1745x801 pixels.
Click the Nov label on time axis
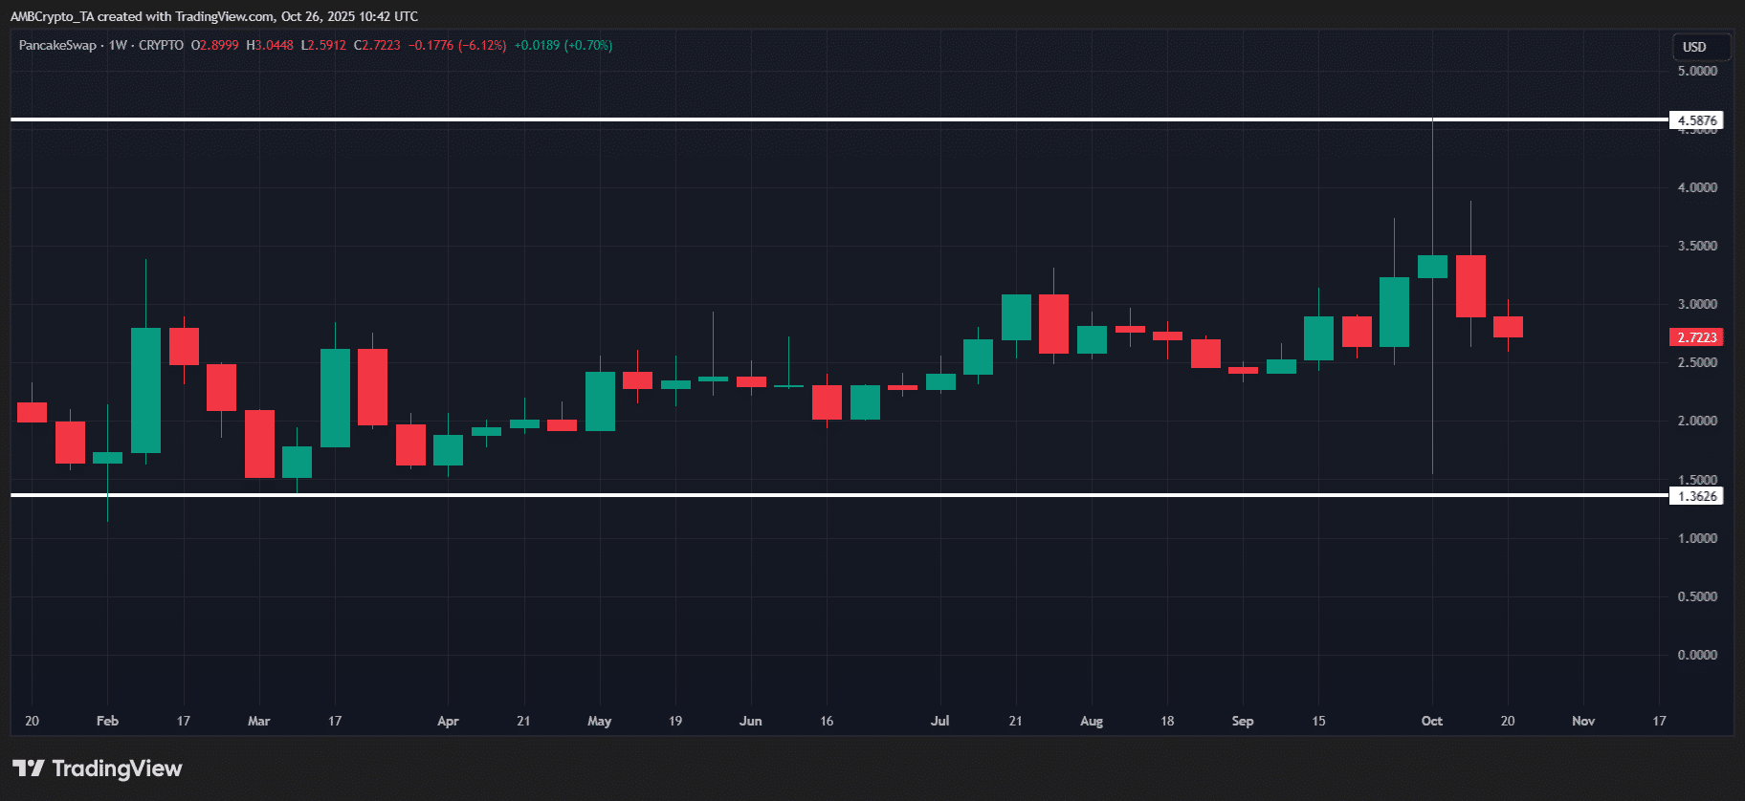tap(1583, 721)
